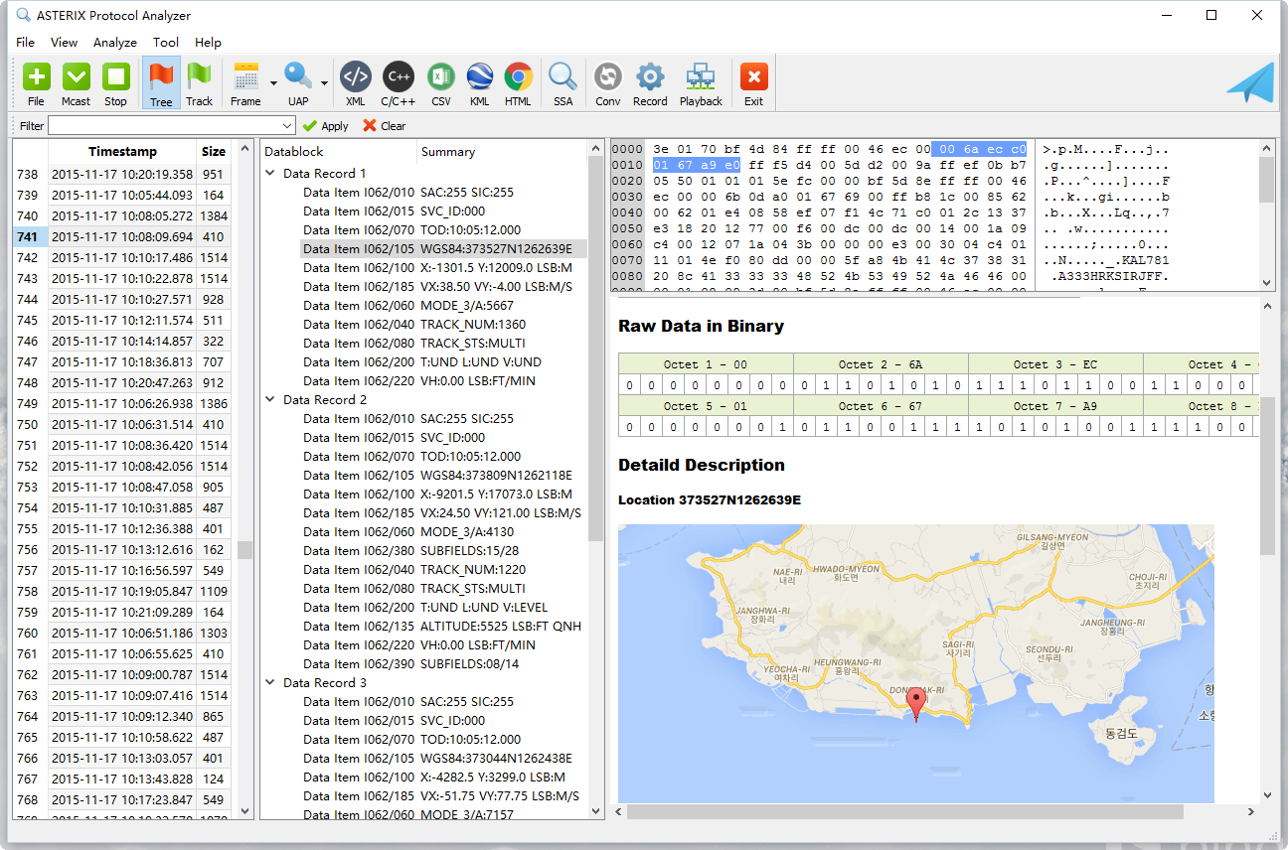Open the Tool menu
Screen dimensions: 1288x850
click(x=166, y=43)
